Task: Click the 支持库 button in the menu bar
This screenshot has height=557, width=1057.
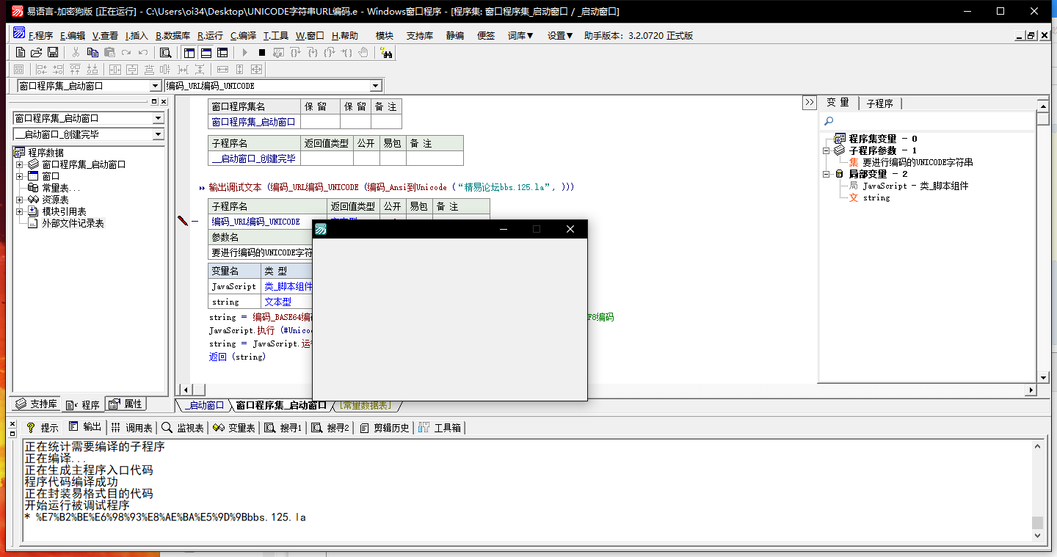Action: 420,35
